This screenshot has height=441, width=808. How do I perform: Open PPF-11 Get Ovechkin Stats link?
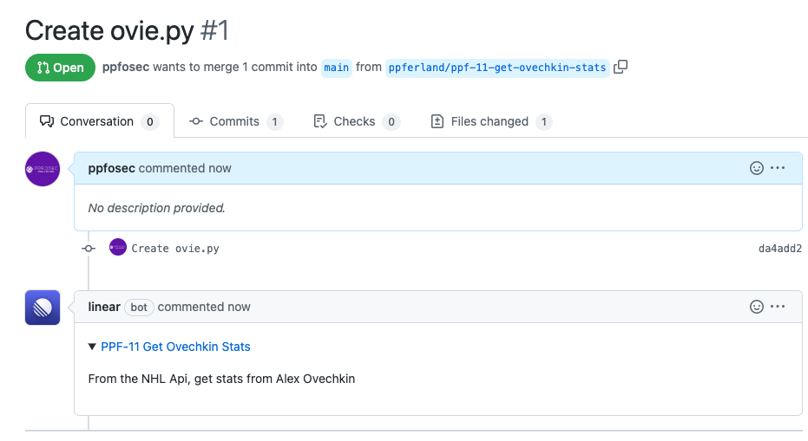click(175, 347)
